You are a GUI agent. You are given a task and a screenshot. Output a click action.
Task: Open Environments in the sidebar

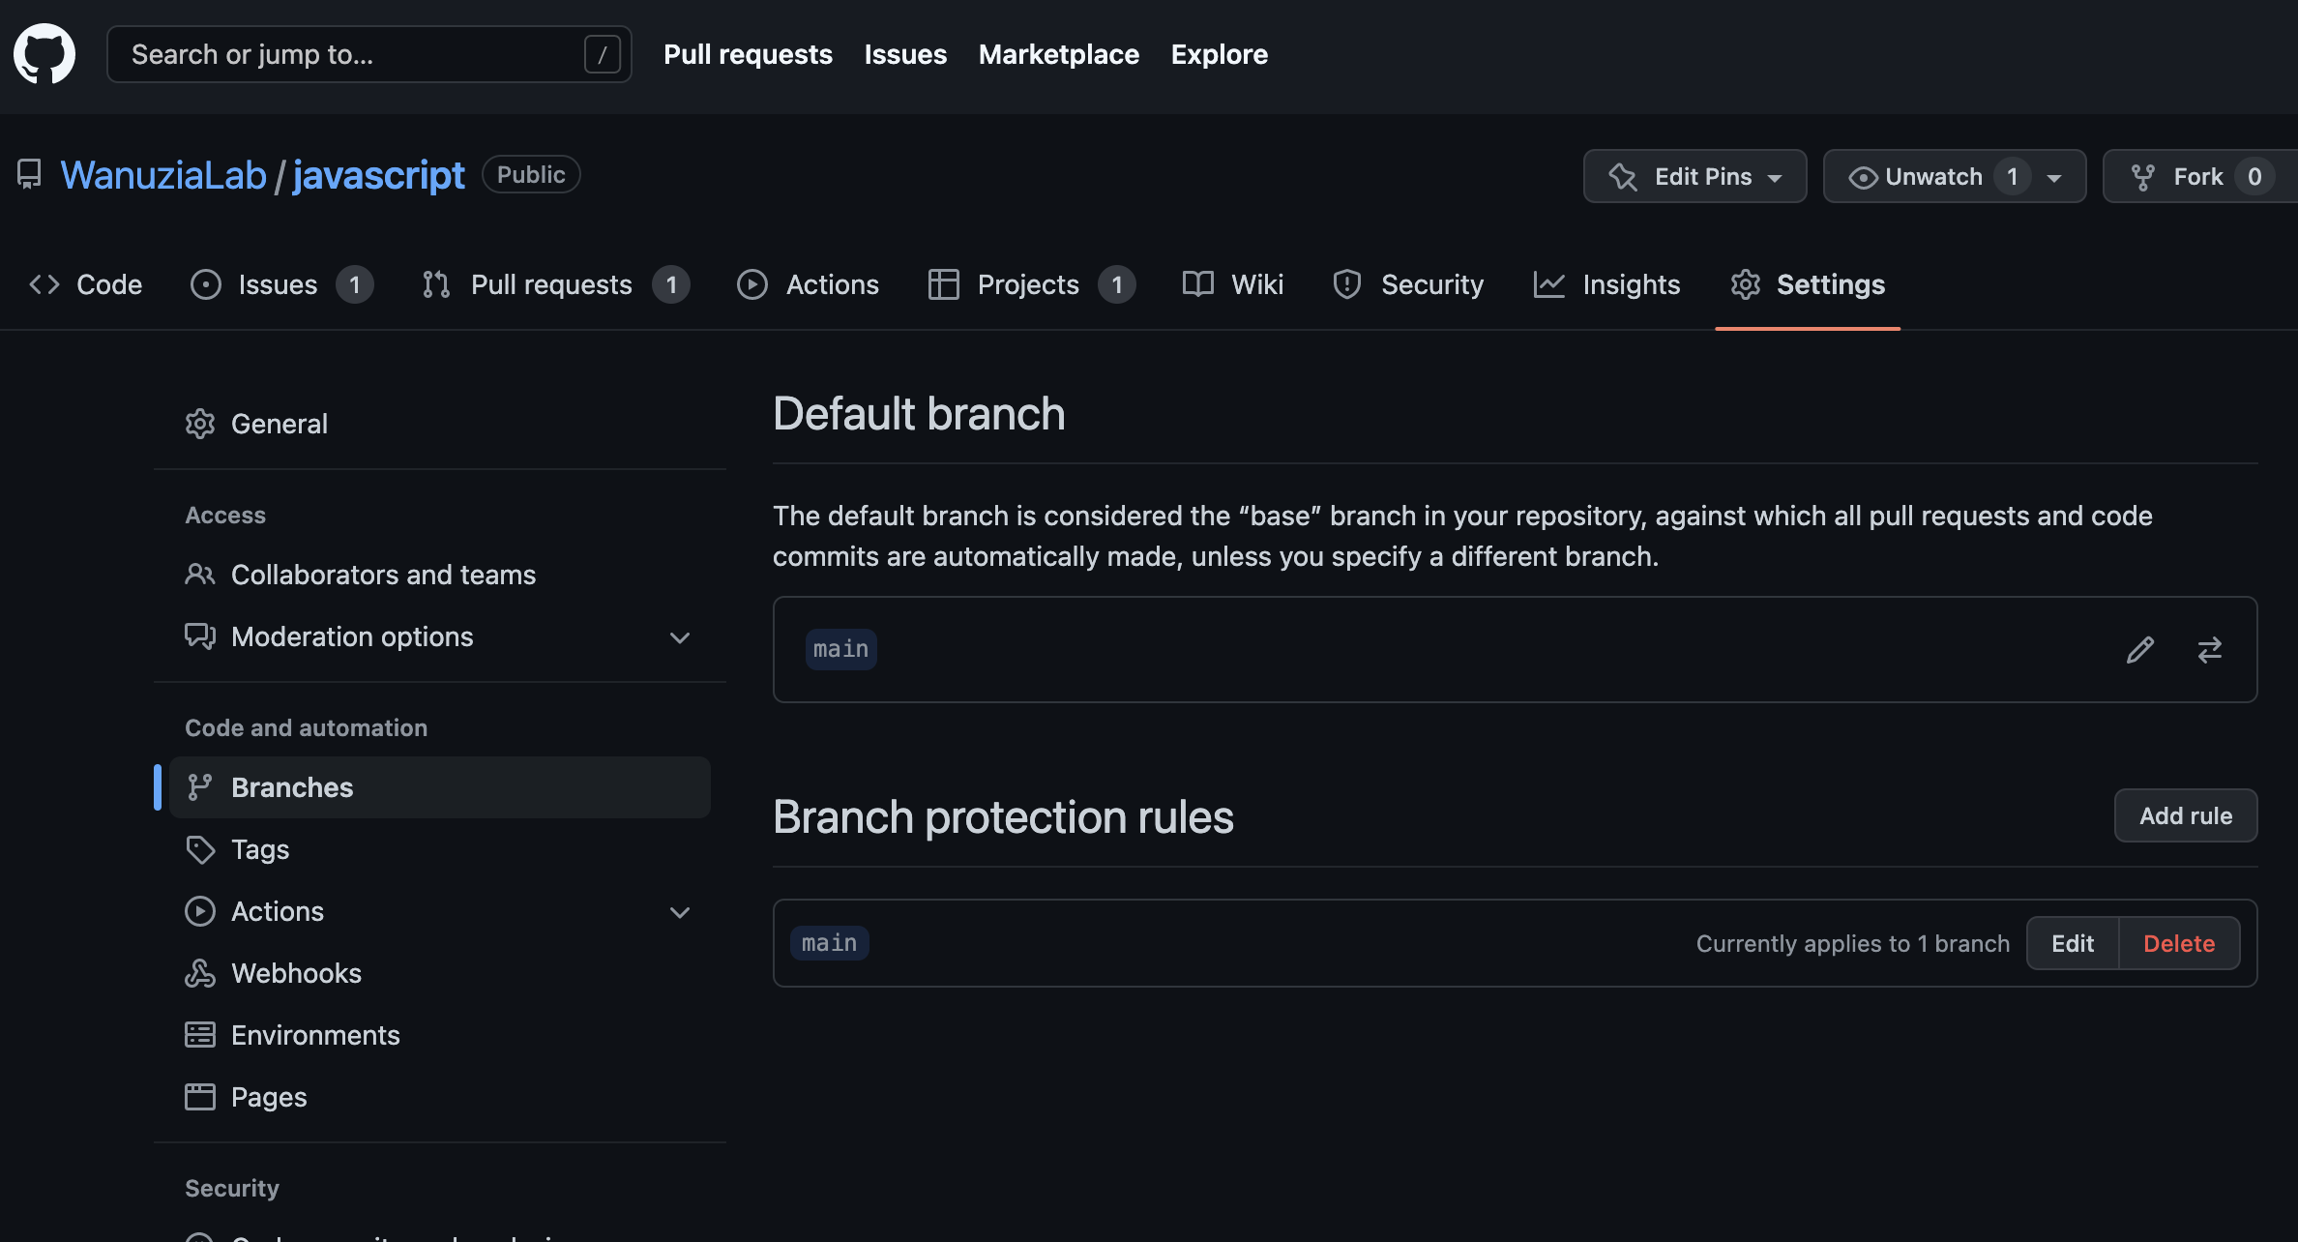pyautogui.click(x=314, y=1035)
